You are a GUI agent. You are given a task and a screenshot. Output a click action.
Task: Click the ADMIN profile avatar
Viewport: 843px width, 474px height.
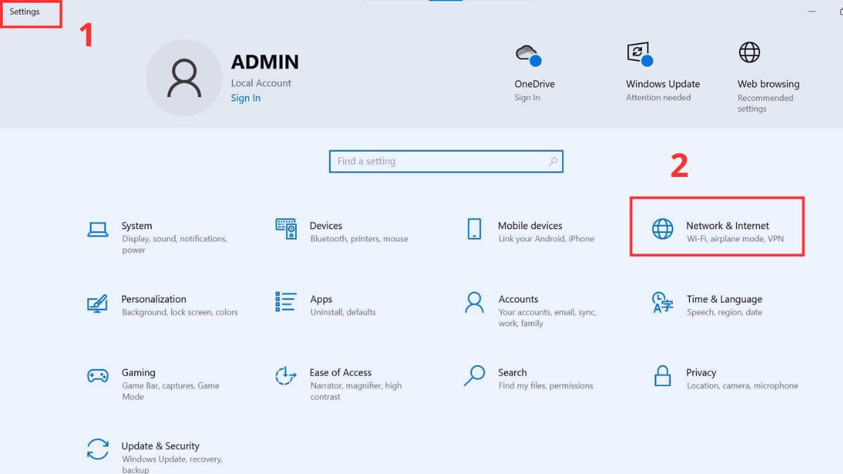point(184,78)
